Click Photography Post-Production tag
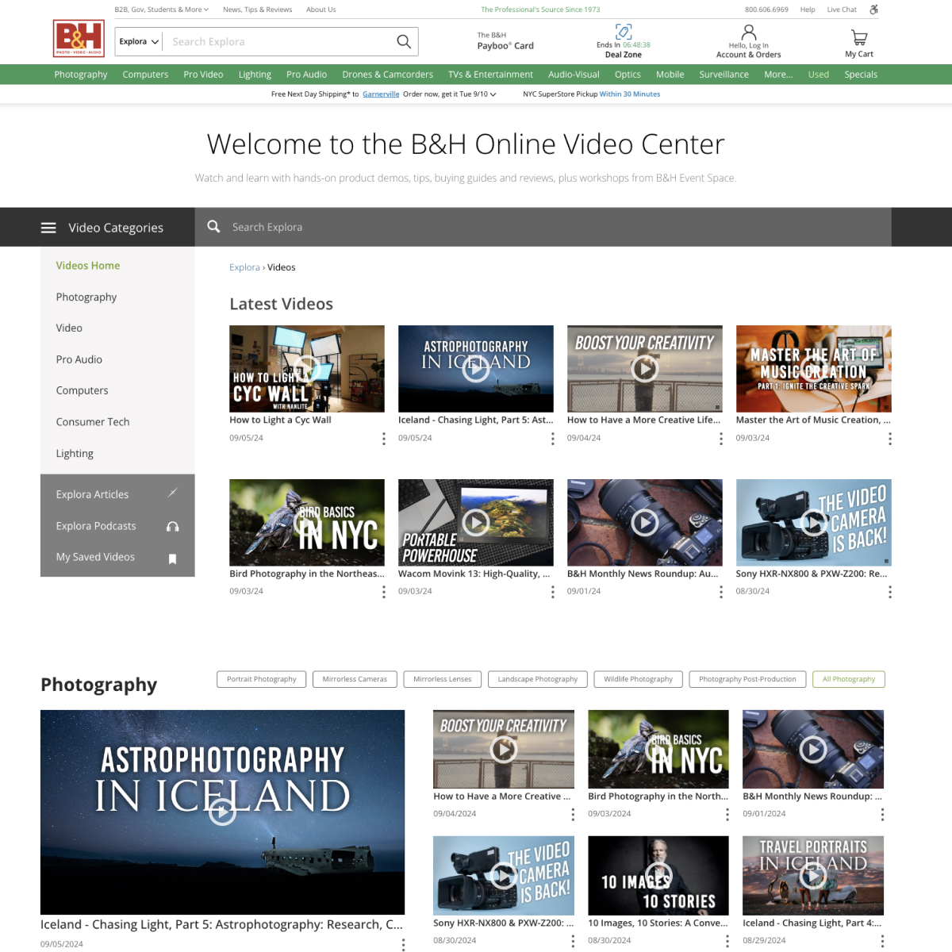 [x=747, y=679]
